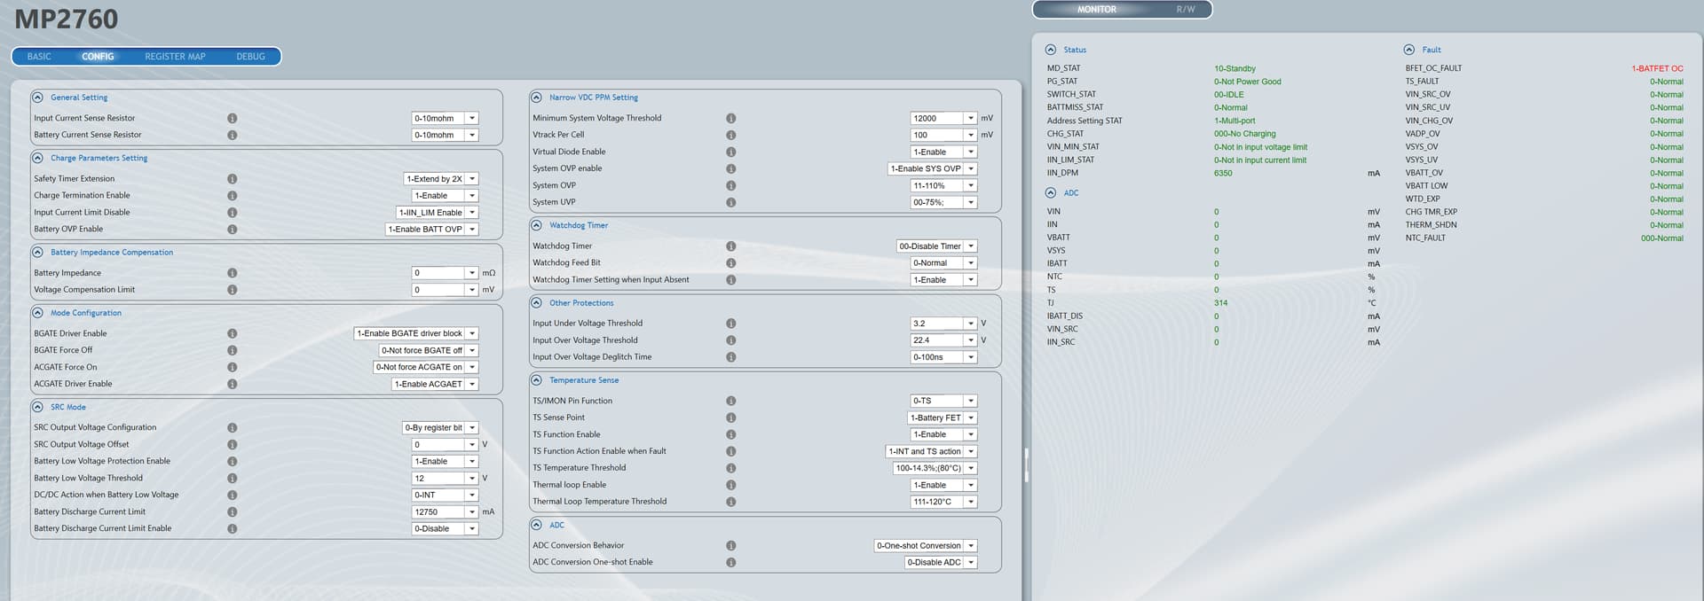Open the System OVP percentage dropdown
This screenshot has height=601, width=1704.
point(971,186)
